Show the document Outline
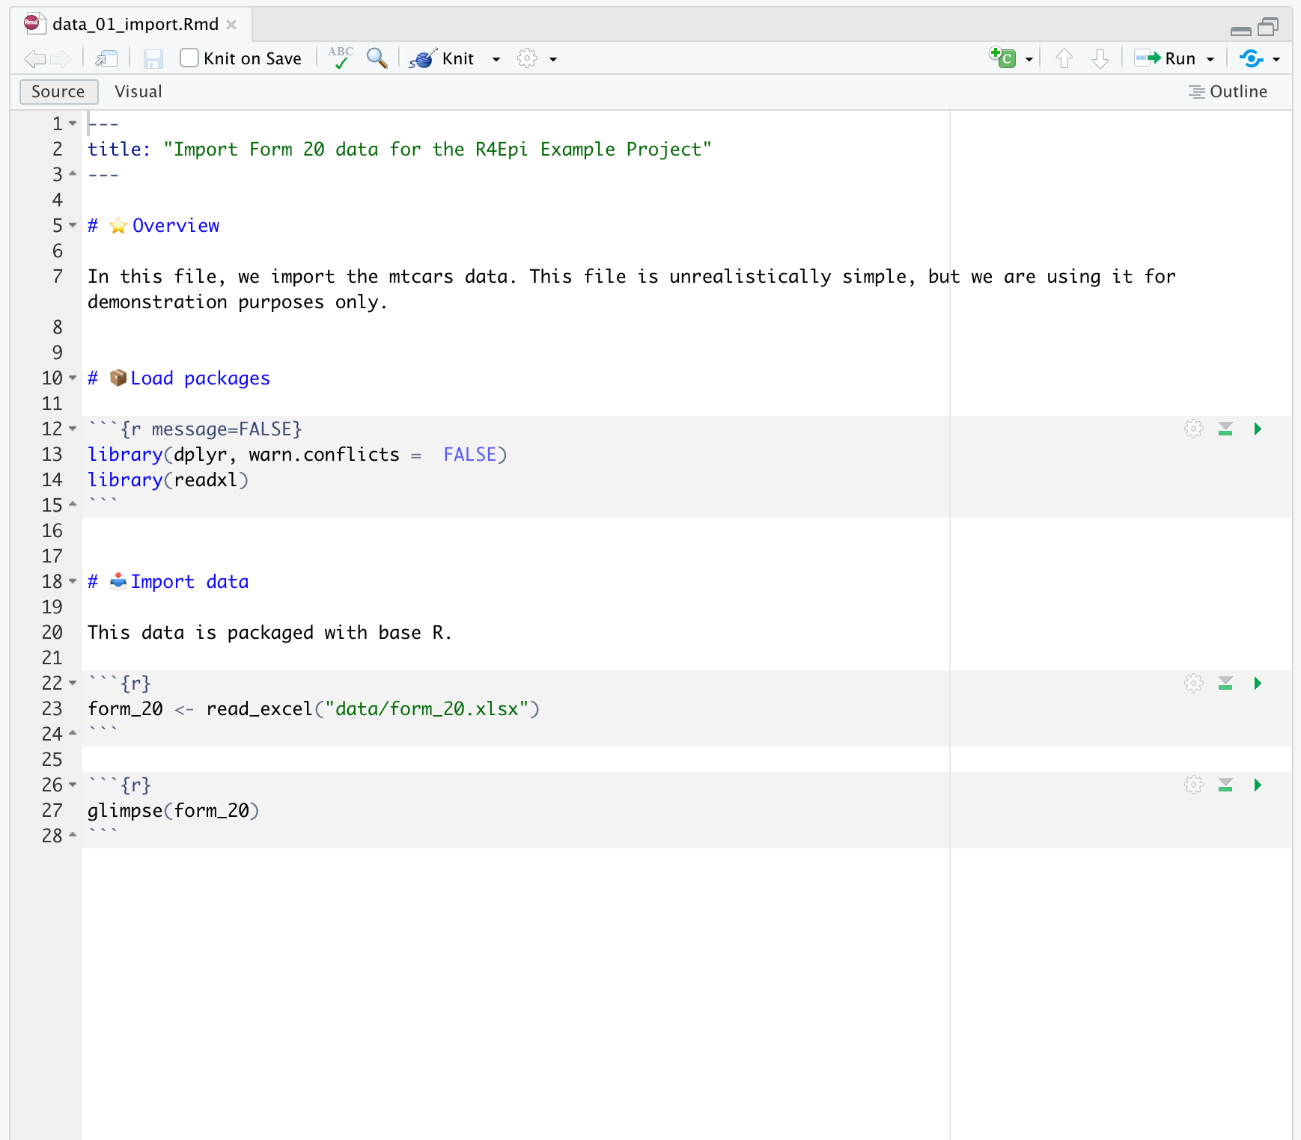Viewport: 1301px width, 1140px height. click(x=1228, y=91)
